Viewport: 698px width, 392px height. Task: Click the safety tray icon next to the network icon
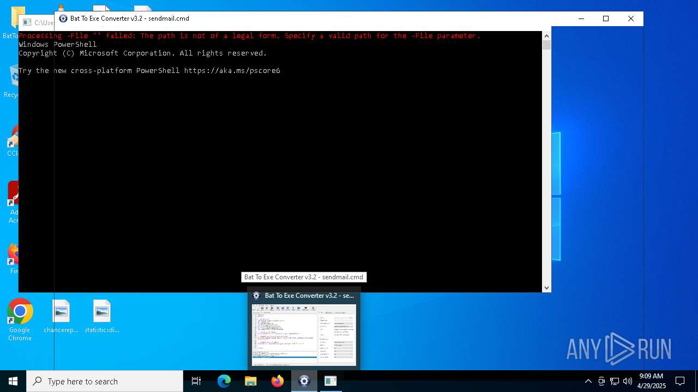pyautogui.click(x=601, y=381)
